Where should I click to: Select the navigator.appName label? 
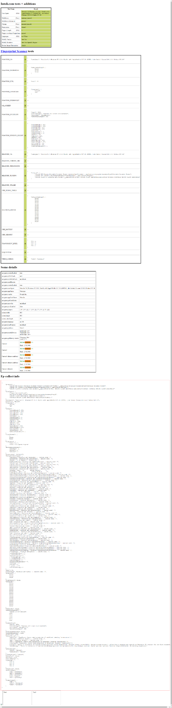click(x=8, y=291)
